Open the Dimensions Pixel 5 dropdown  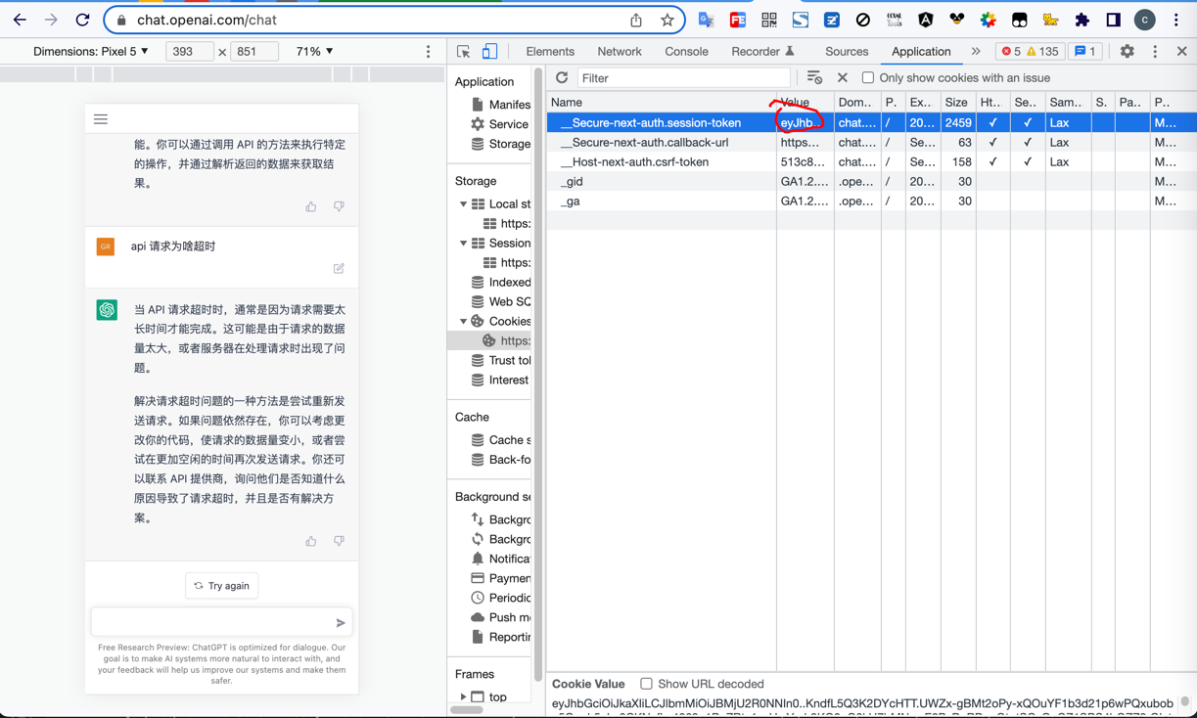coord(91,51)
